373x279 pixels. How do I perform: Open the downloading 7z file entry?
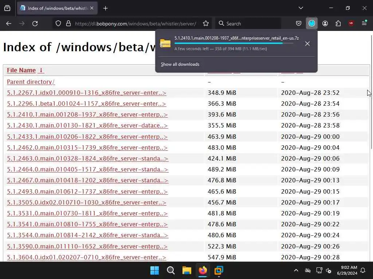coord(229,43)
